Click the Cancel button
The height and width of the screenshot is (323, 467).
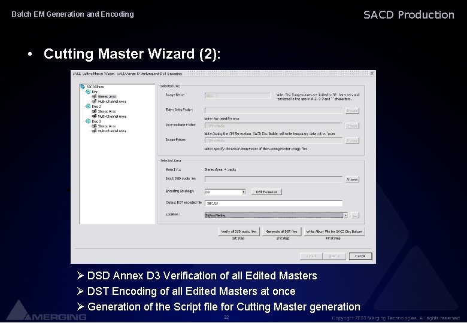click(360, 256)
